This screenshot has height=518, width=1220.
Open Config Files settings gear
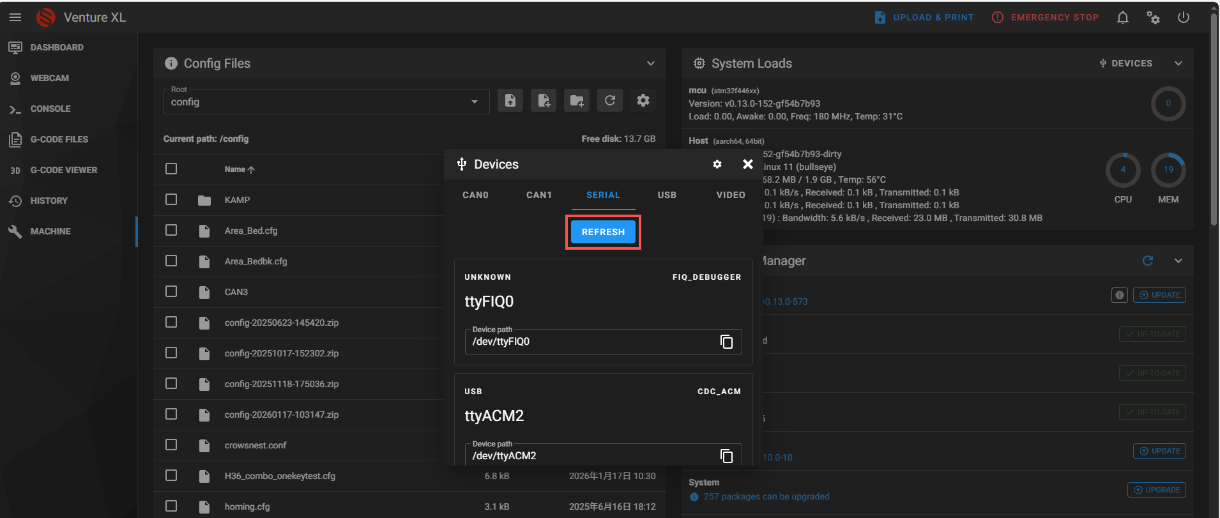pyautogui.click(x=643, y=100)
